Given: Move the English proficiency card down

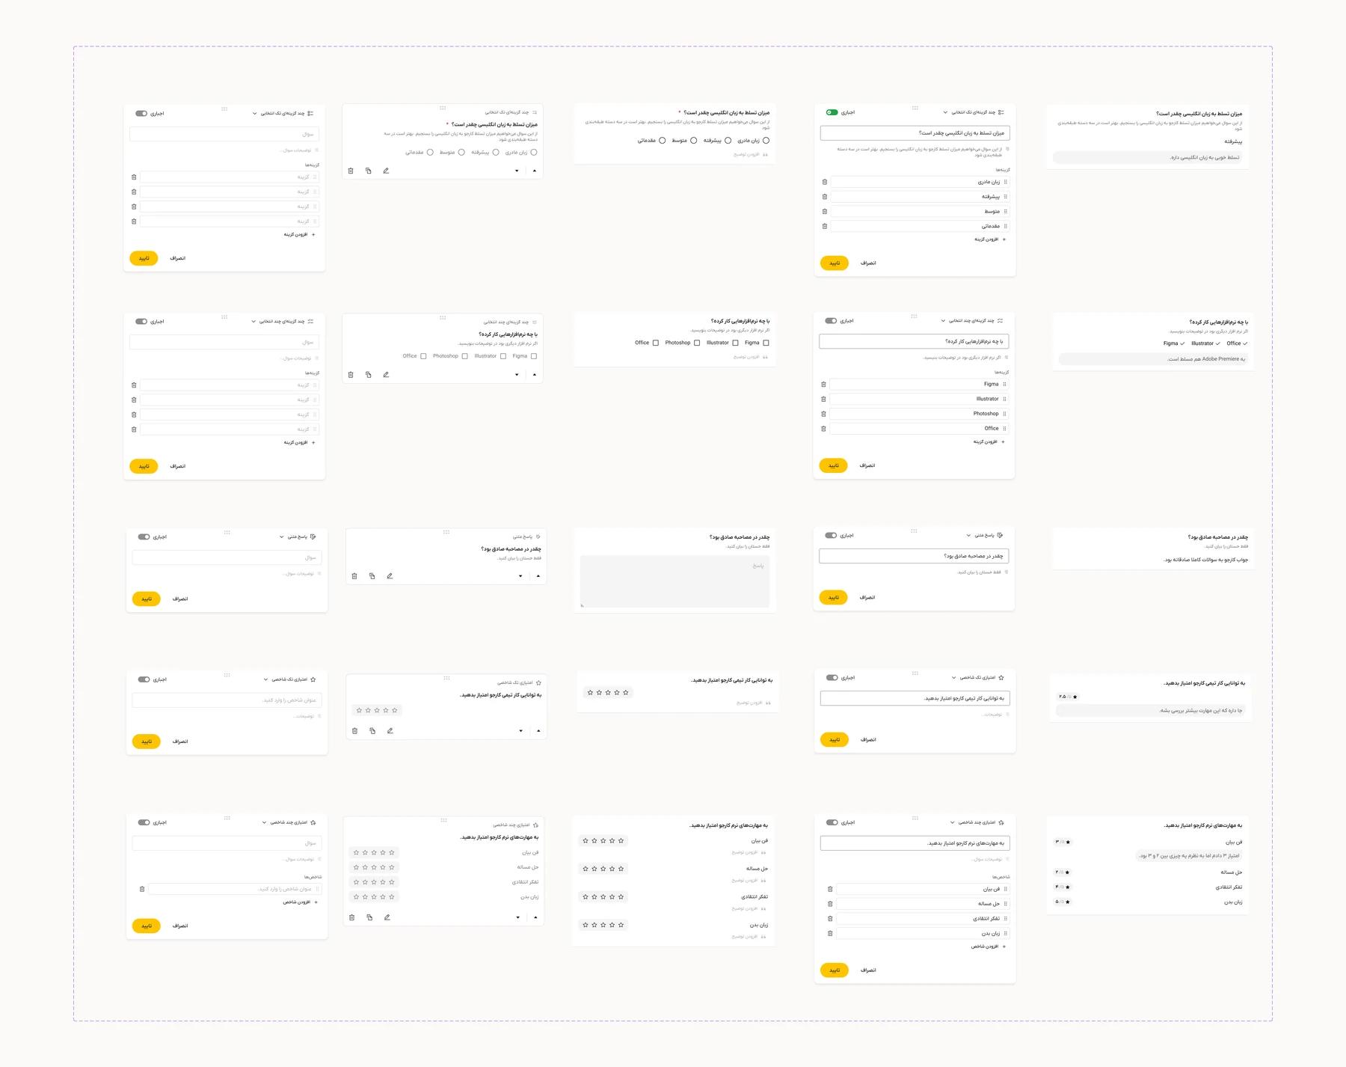Looking at the screenshot, I should click(517, 171).
